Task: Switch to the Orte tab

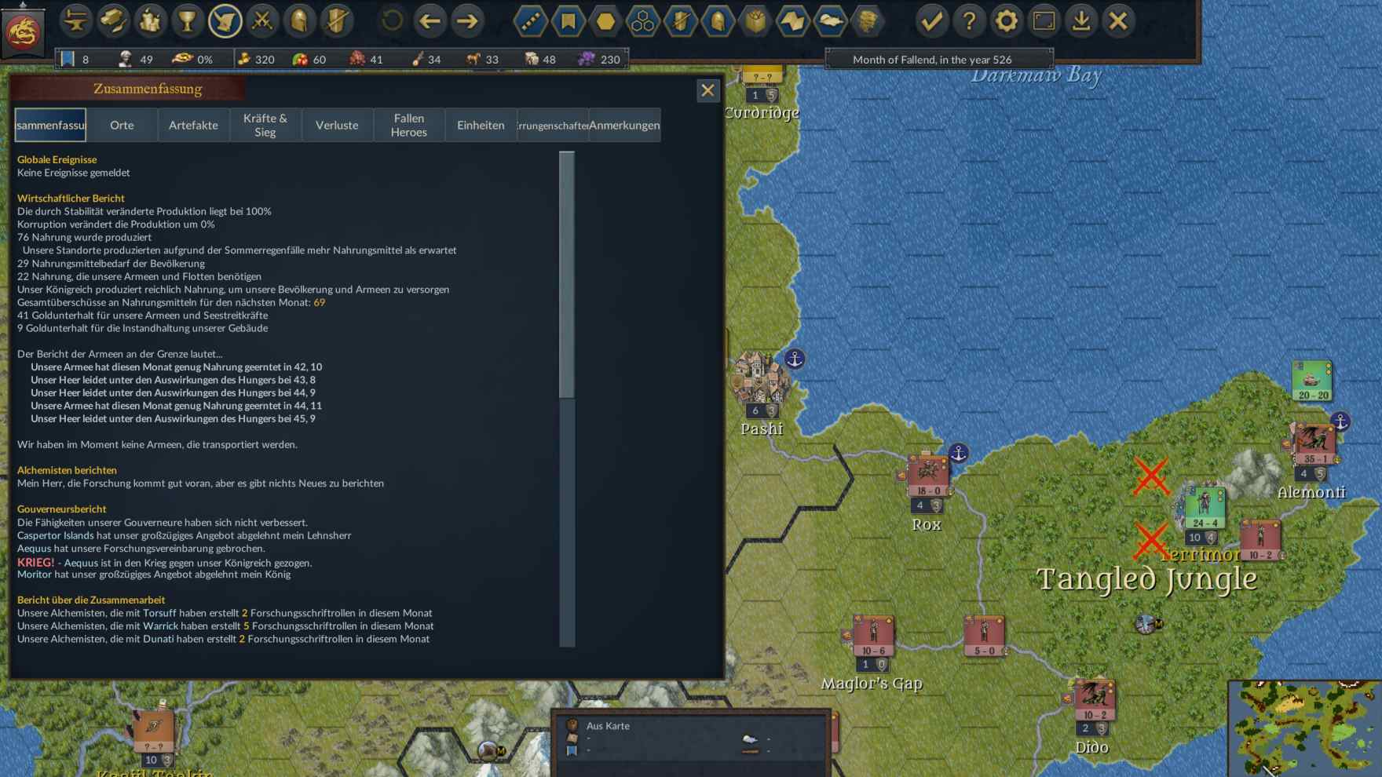Action: pos(122,125)
